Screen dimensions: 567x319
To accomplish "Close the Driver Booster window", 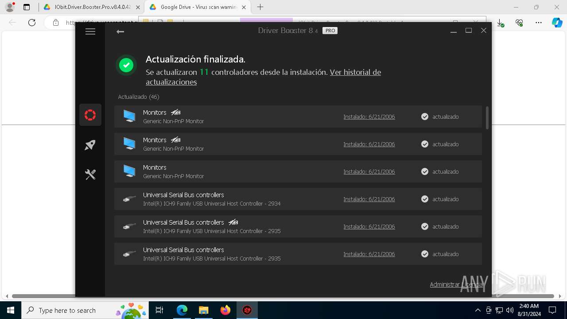I will 484,31.
